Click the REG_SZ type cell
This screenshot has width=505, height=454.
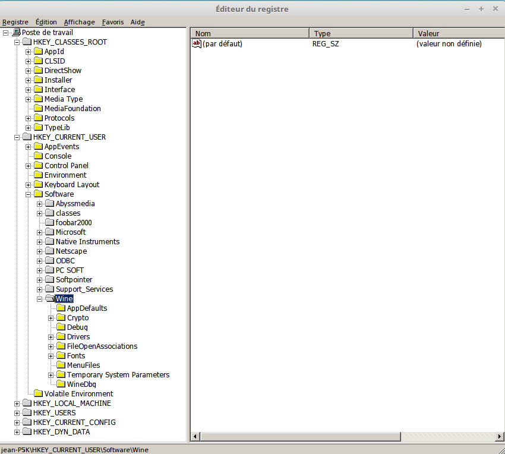(x=326, y=44)
